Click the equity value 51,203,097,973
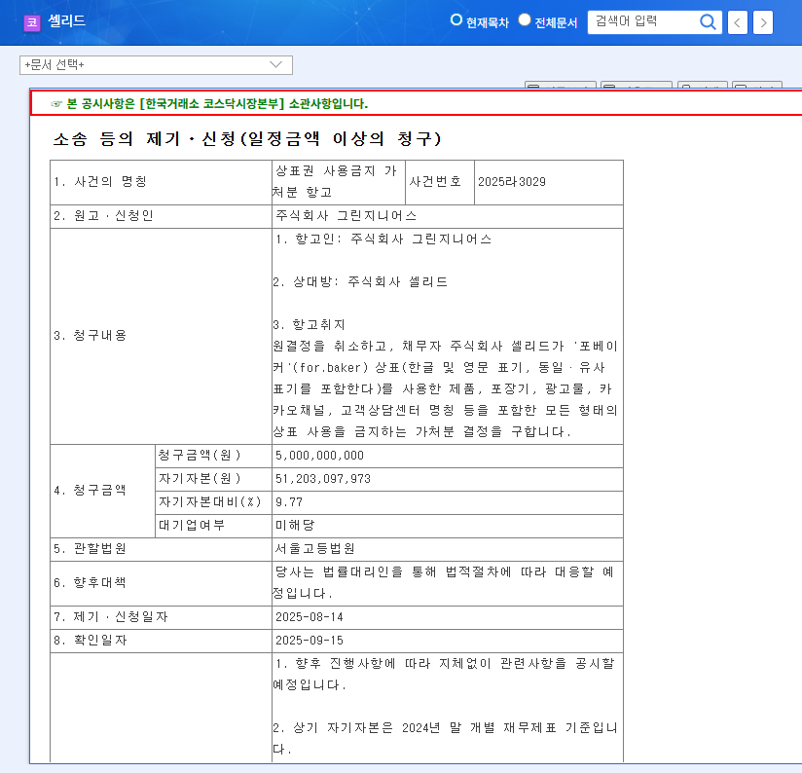The image size is (802, 773). point(323,479)
